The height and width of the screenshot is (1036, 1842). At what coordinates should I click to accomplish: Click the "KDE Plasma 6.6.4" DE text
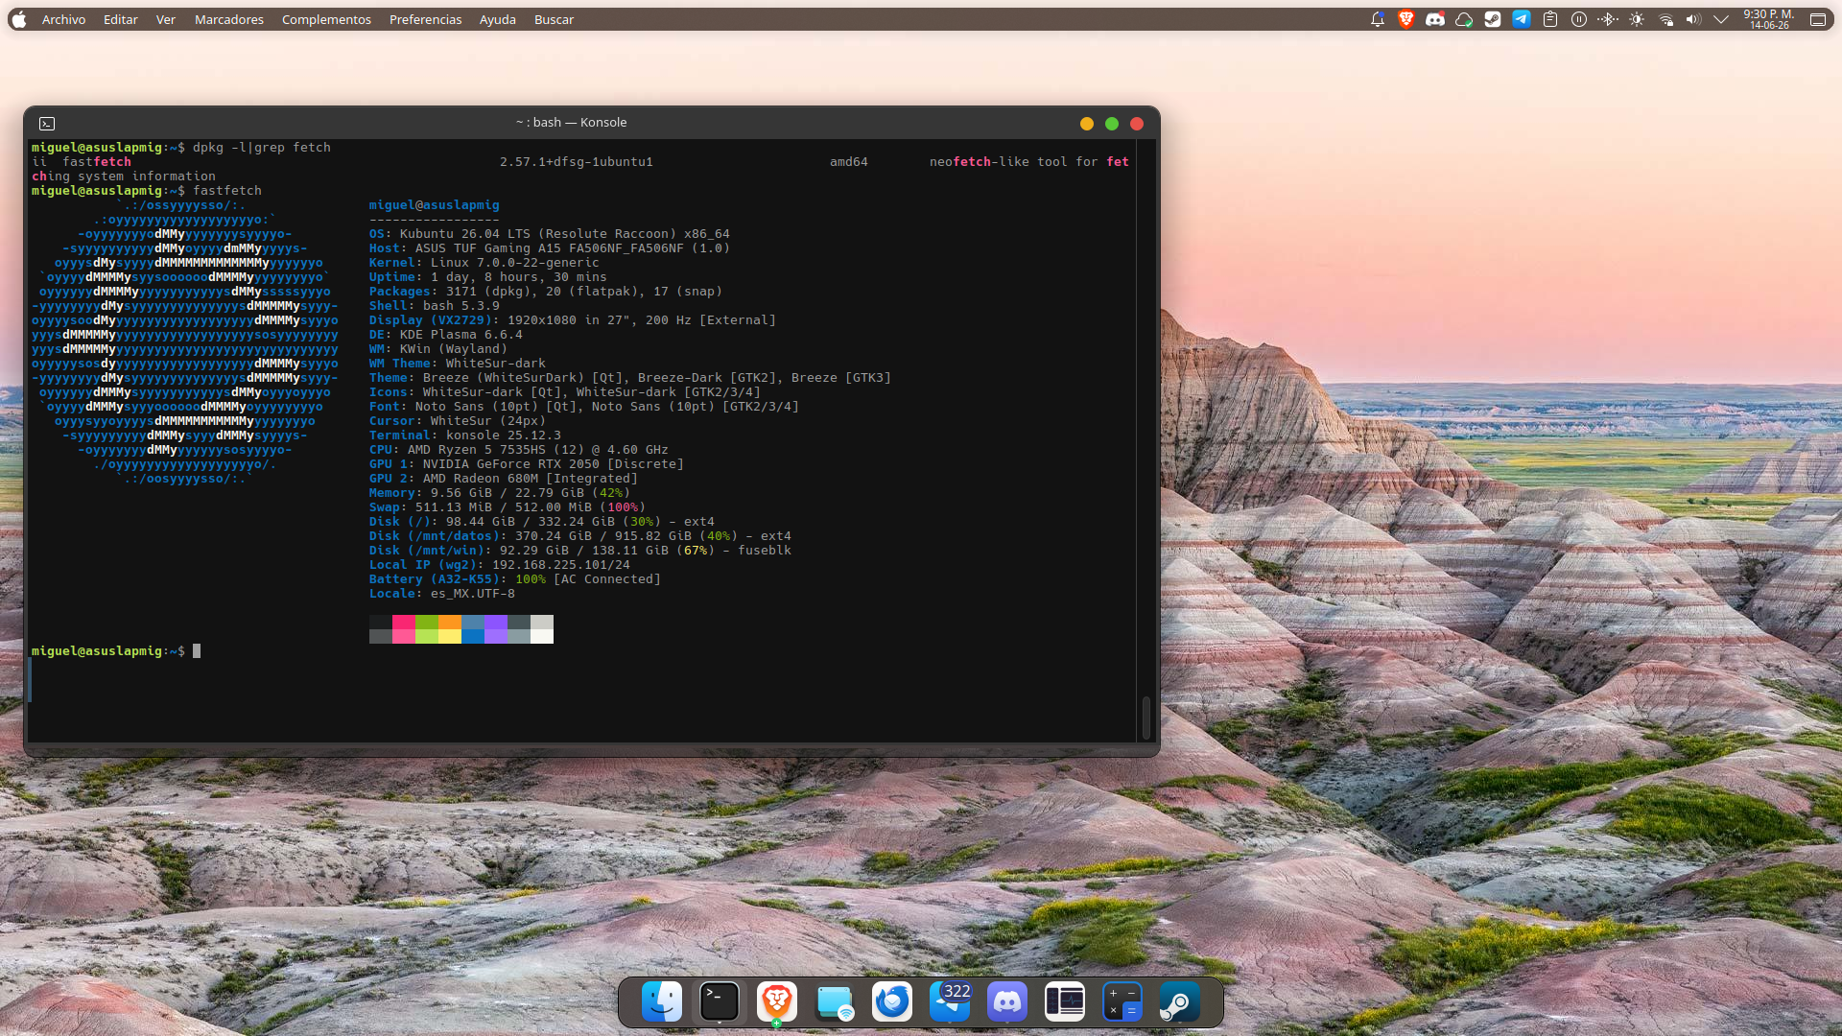tap(461, 335)
